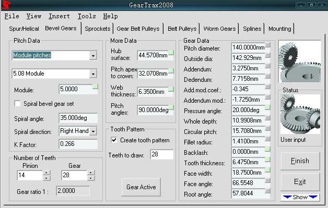The image size is (328, 208).
Task: Click the Teeth to draw field 28
Action: tap(162, 154)
